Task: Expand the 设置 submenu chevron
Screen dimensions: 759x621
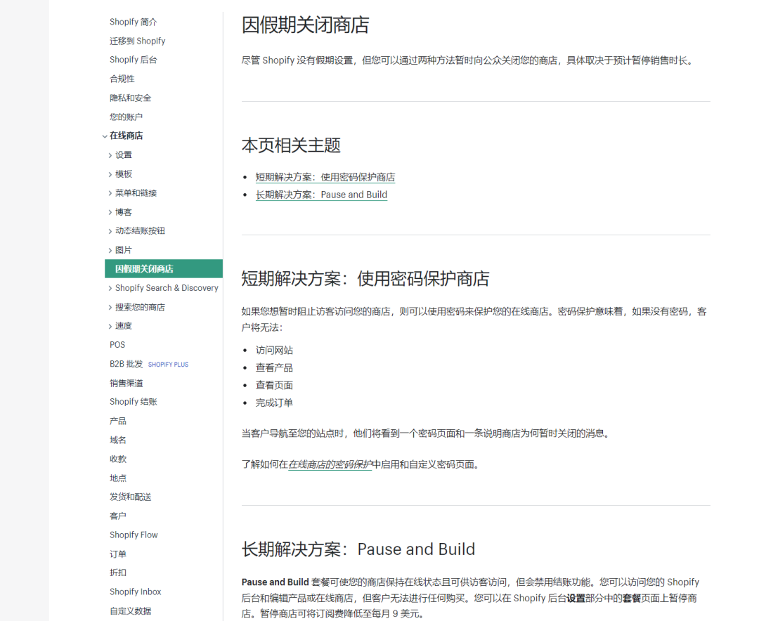Action: (x=110, y=155)
